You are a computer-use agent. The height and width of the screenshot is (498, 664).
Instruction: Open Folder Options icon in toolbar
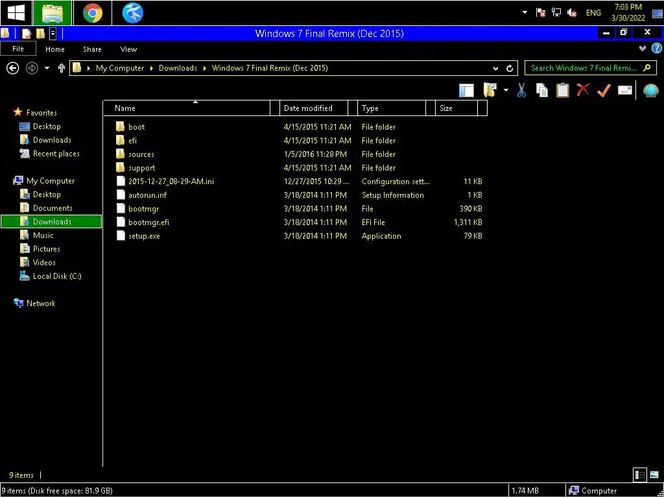(490, 90)
